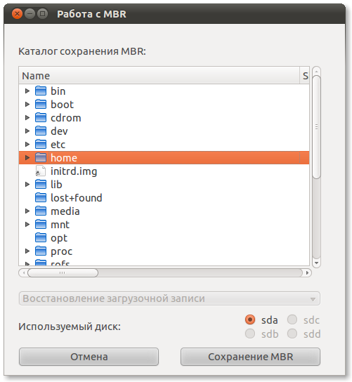Select the cdrom row text
Viewport: 352px width, 382px height.
click(x=66, y=118)
